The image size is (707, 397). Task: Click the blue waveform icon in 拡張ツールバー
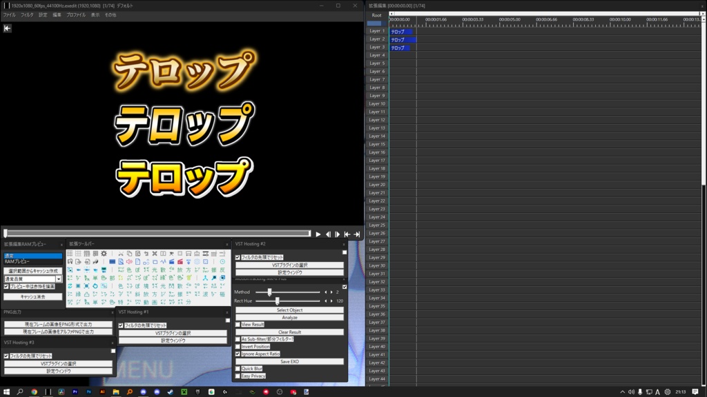[x=163, y=261]
